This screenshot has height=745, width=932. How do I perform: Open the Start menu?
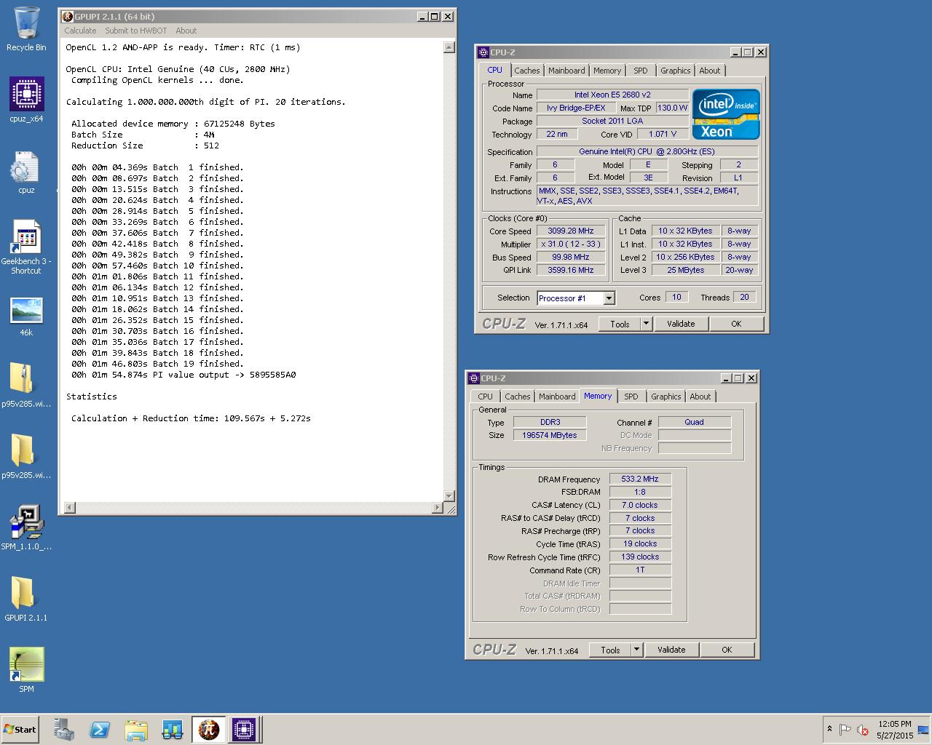coord(20,729)
